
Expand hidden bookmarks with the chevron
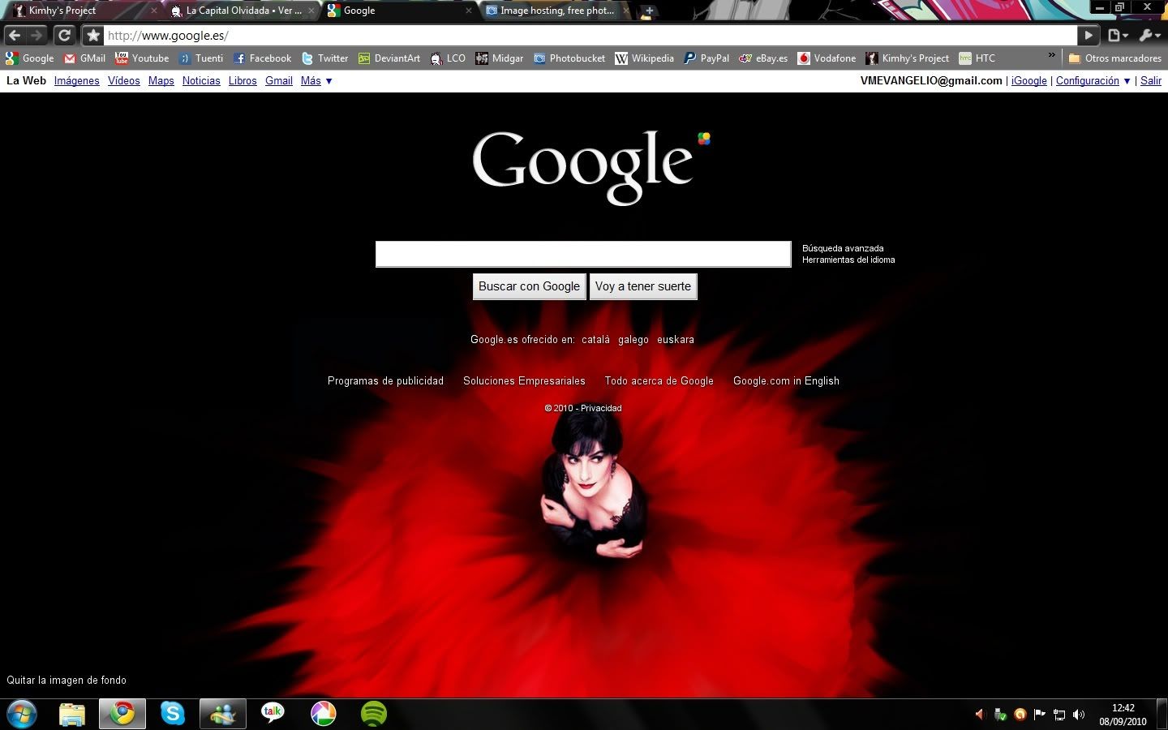[1052, 57]
